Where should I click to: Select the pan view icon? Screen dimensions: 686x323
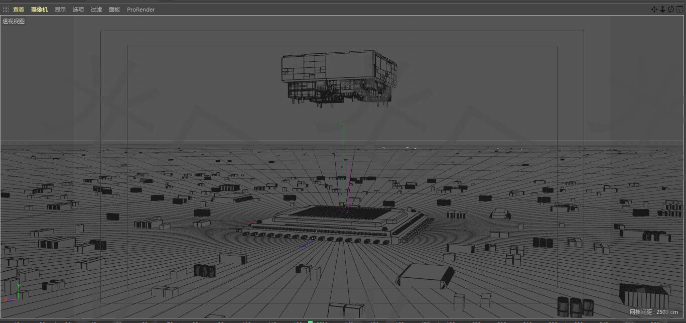click(654, 9)
